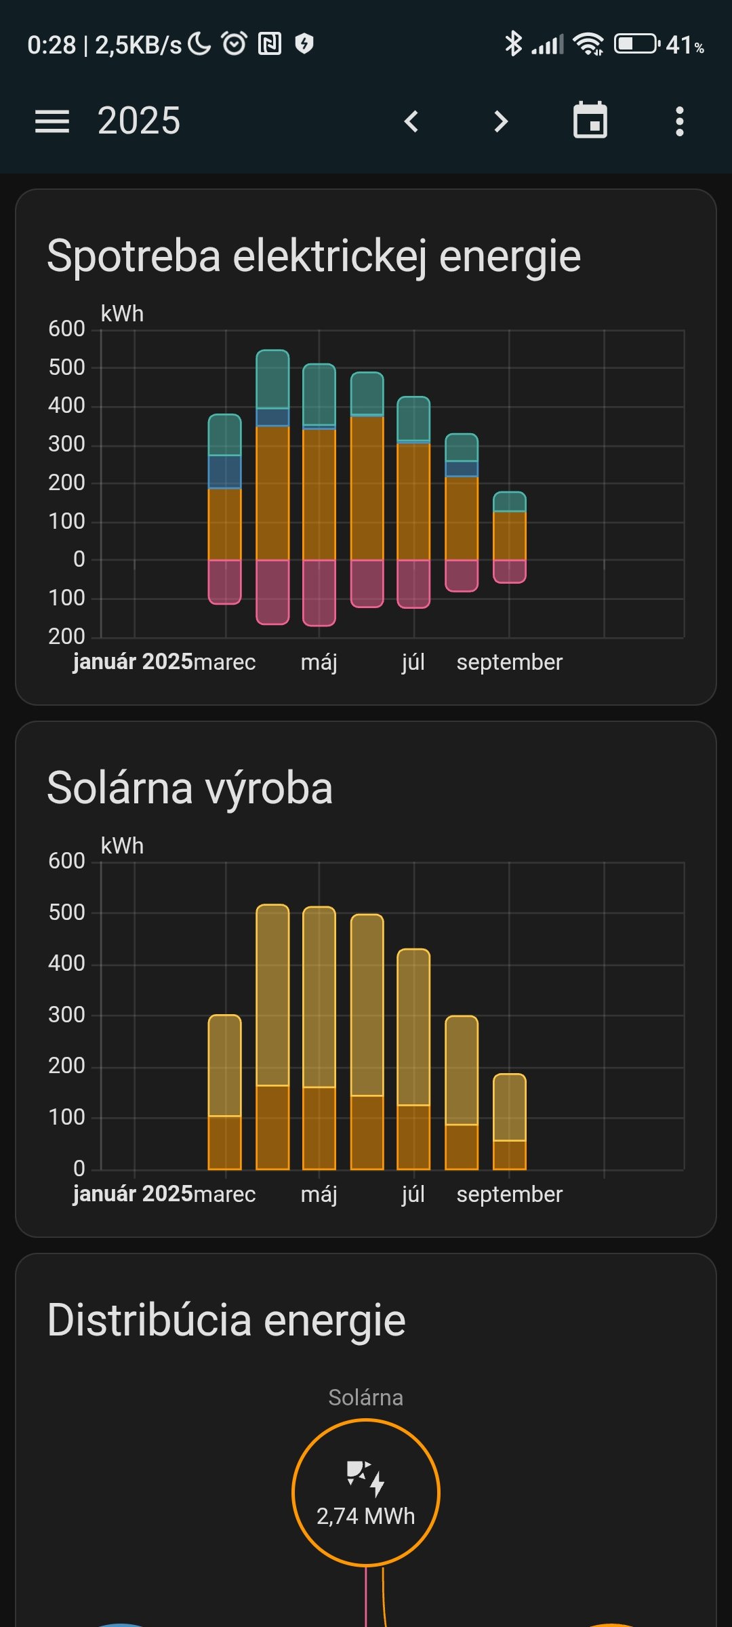732x1627 pixels.
Task: Tap the solar panel icon in Solárna circle
Action: click(366, 1478)
